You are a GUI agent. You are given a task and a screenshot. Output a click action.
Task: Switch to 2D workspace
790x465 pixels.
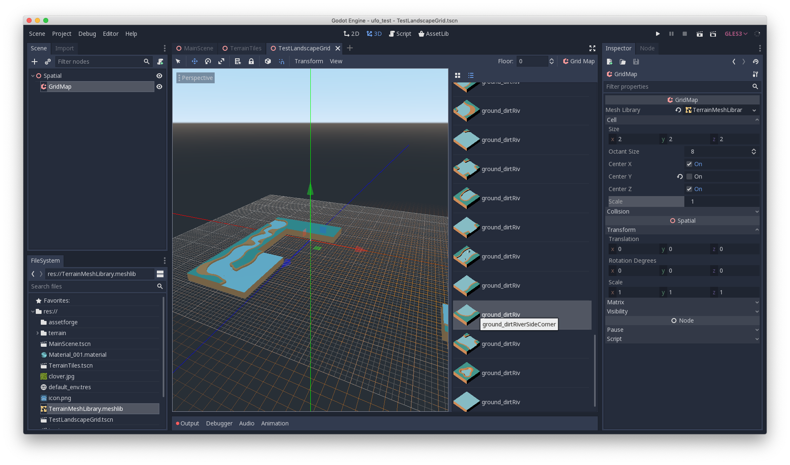pos(352,34)
